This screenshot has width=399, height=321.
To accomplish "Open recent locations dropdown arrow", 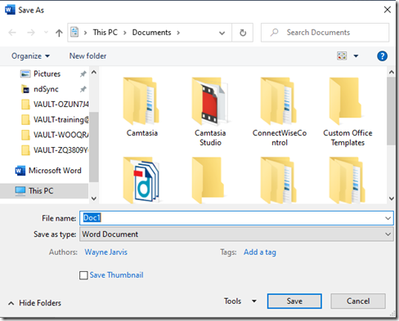I will (x=46, y=33).
